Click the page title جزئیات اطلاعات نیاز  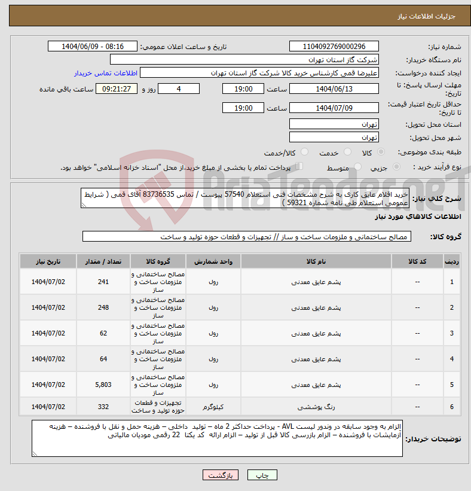[x=426, y=16]
